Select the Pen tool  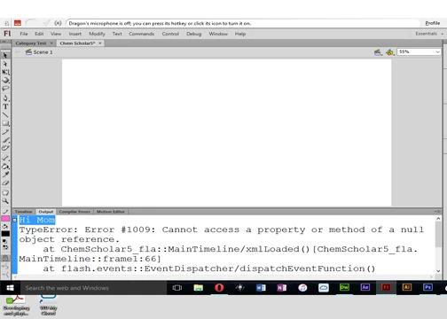(x=5, y=98)
